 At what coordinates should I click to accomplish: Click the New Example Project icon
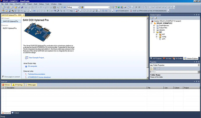pos(27,58)
